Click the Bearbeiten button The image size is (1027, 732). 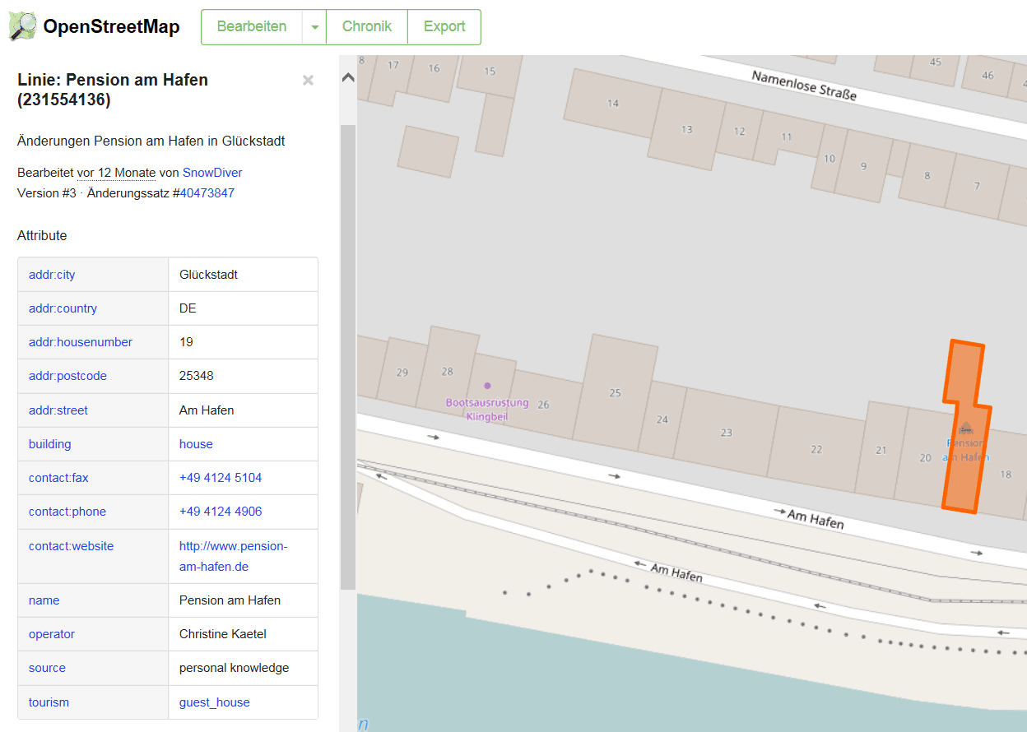pos(252,27)
